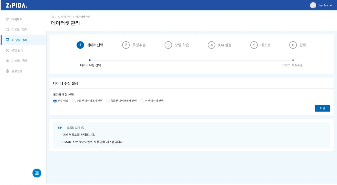Click 데이터셋 관리 page title

point(65,23)
